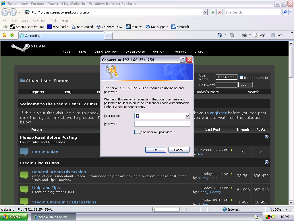Open the Page menu dropdown
This screenshot has width=294, height=221.
pyautogui.click(x=261, y=35)
